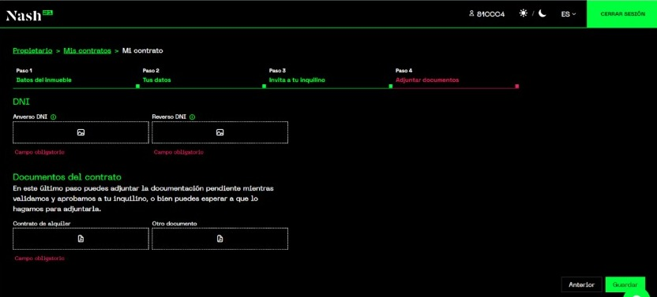Switch to light mode sun icon
The width and height of the screenshot is (657, 297).
(524, 13)
